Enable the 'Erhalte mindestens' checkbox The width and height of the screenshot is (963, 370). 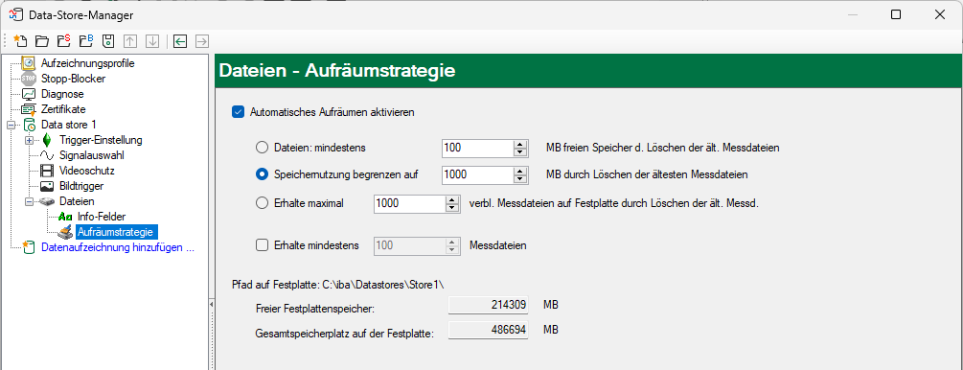coord(262,245)
